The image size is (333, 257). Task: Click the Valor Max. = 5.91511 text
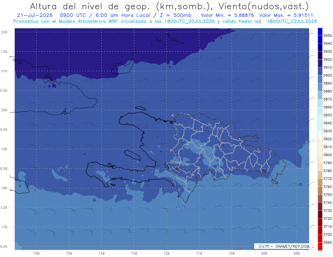click(286, 15)
